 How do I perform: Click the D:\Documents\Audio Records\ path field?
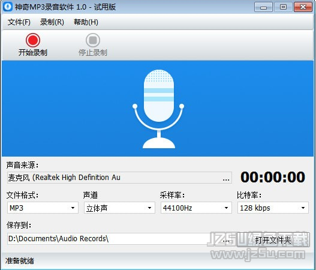point(115,239)
